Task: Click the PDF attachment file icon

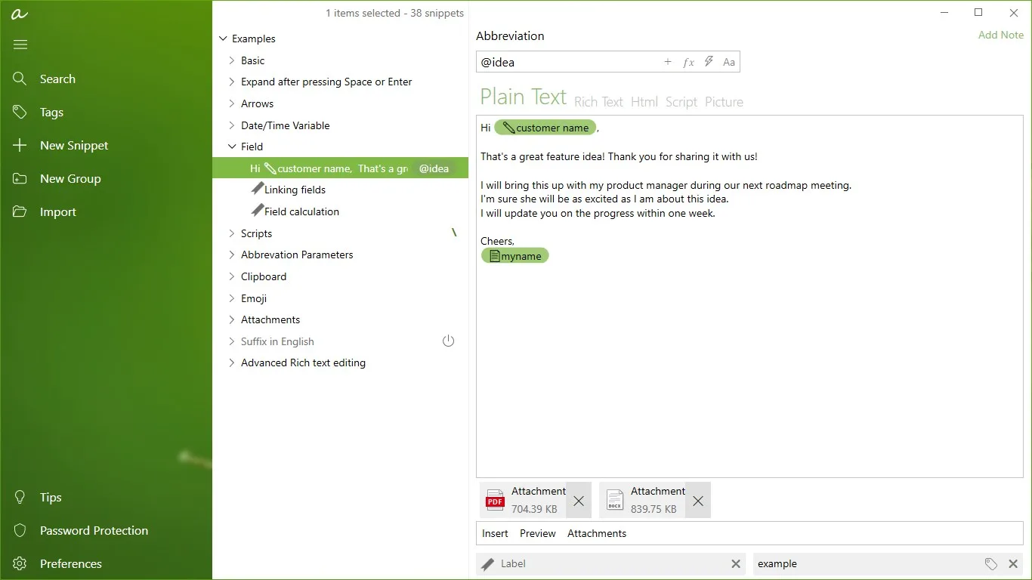Action: tap(495, 500)
